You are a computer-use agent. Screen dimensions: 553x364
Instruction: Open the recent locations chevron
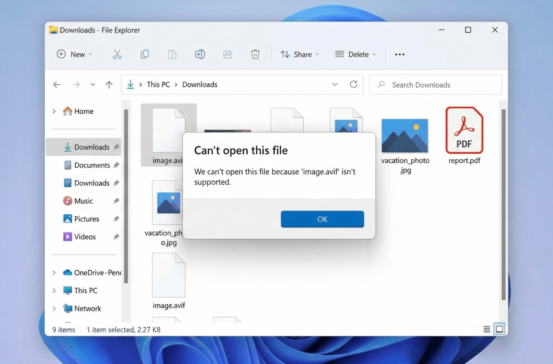(x=93, y=84)
